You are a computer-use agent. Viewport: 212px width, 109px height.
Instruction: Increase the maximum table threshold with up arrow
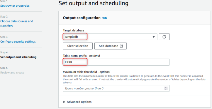coord(166,88)
